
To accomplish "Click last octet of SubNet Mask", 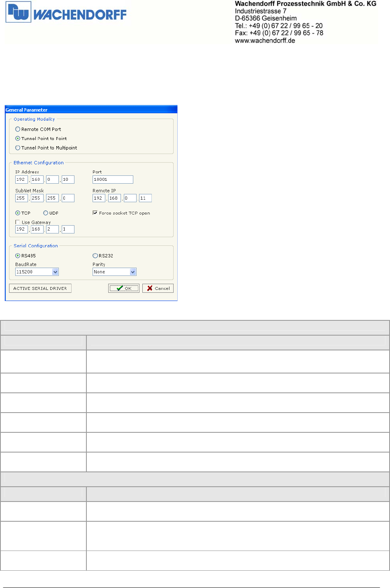I will click(x=68, y=198).
